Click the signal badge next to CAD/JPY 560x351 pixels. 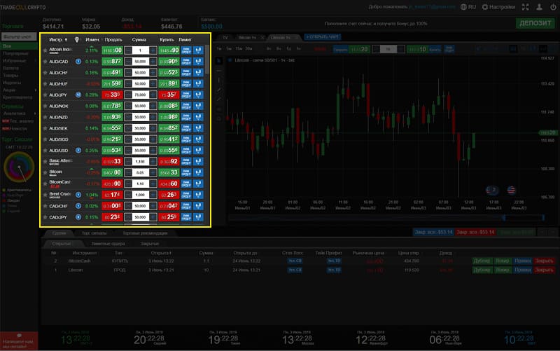point(78,217)
